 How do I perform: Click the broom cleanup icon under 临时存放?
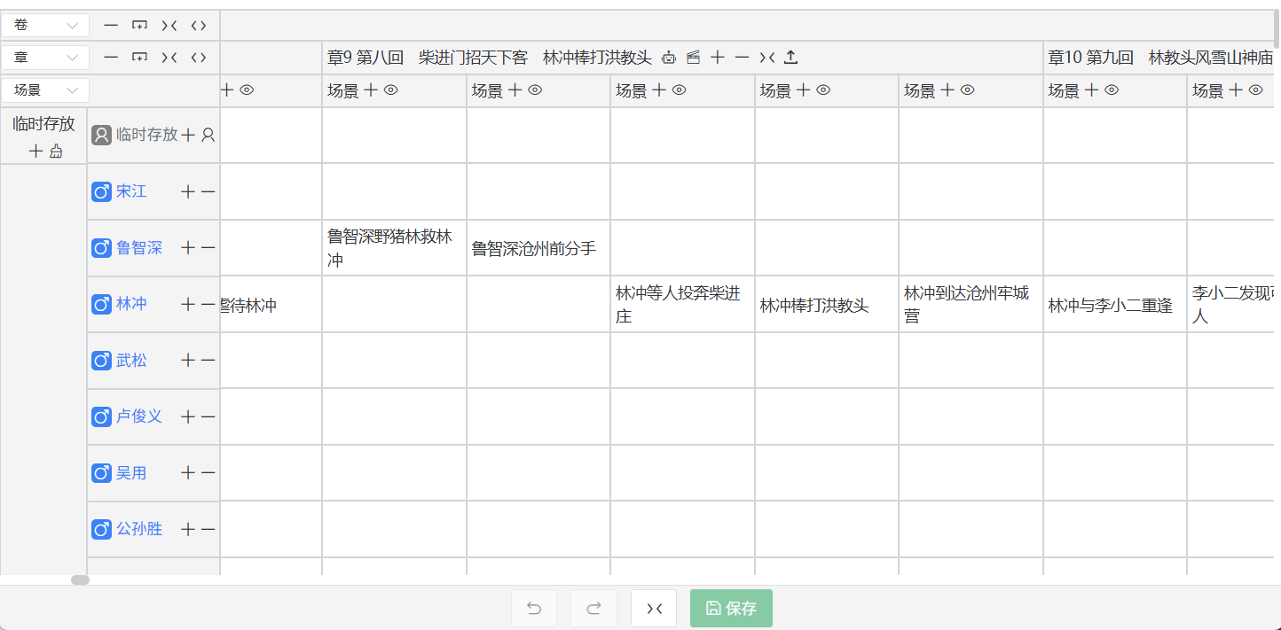pyautogui.click(x=56, y=151)
